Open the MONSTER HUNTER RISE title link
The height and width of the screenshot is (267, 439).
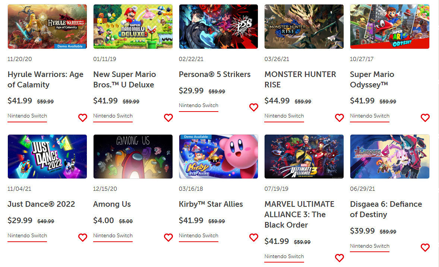(x=300, y=80)
